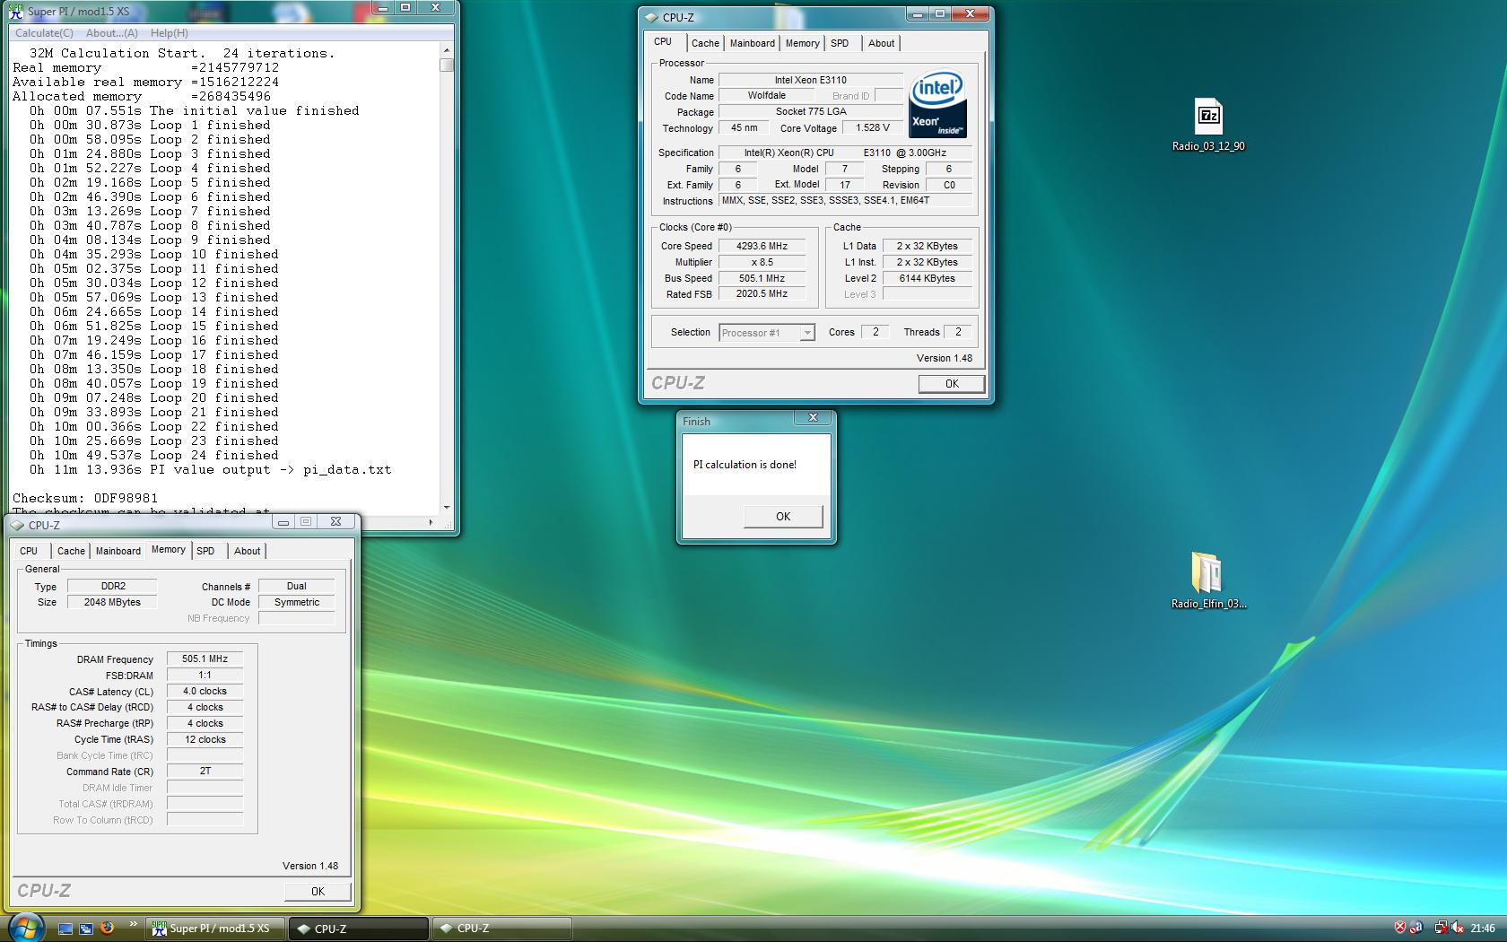Click the Command Rate 2T field

click(205, 771)
